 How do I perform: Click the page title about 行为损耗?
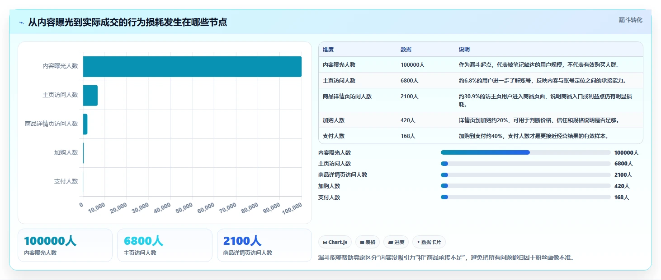(x=127, y=23)
